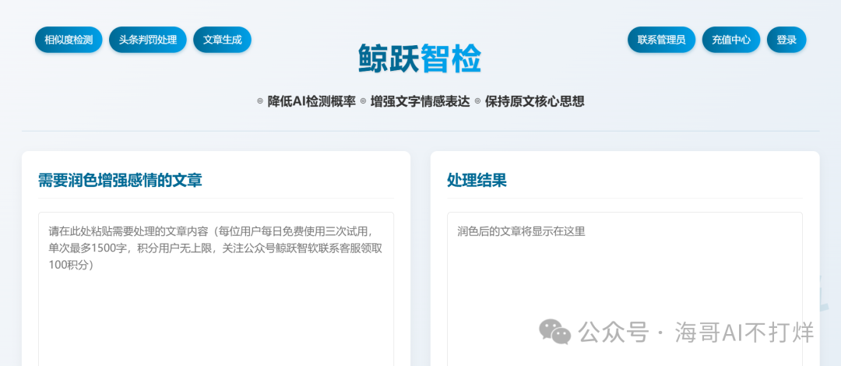Image resolution: width=841 pixels, height=366 pixels.
Task: Click the horizontal divider below the tagline
Action: click(x=420, y=131)
